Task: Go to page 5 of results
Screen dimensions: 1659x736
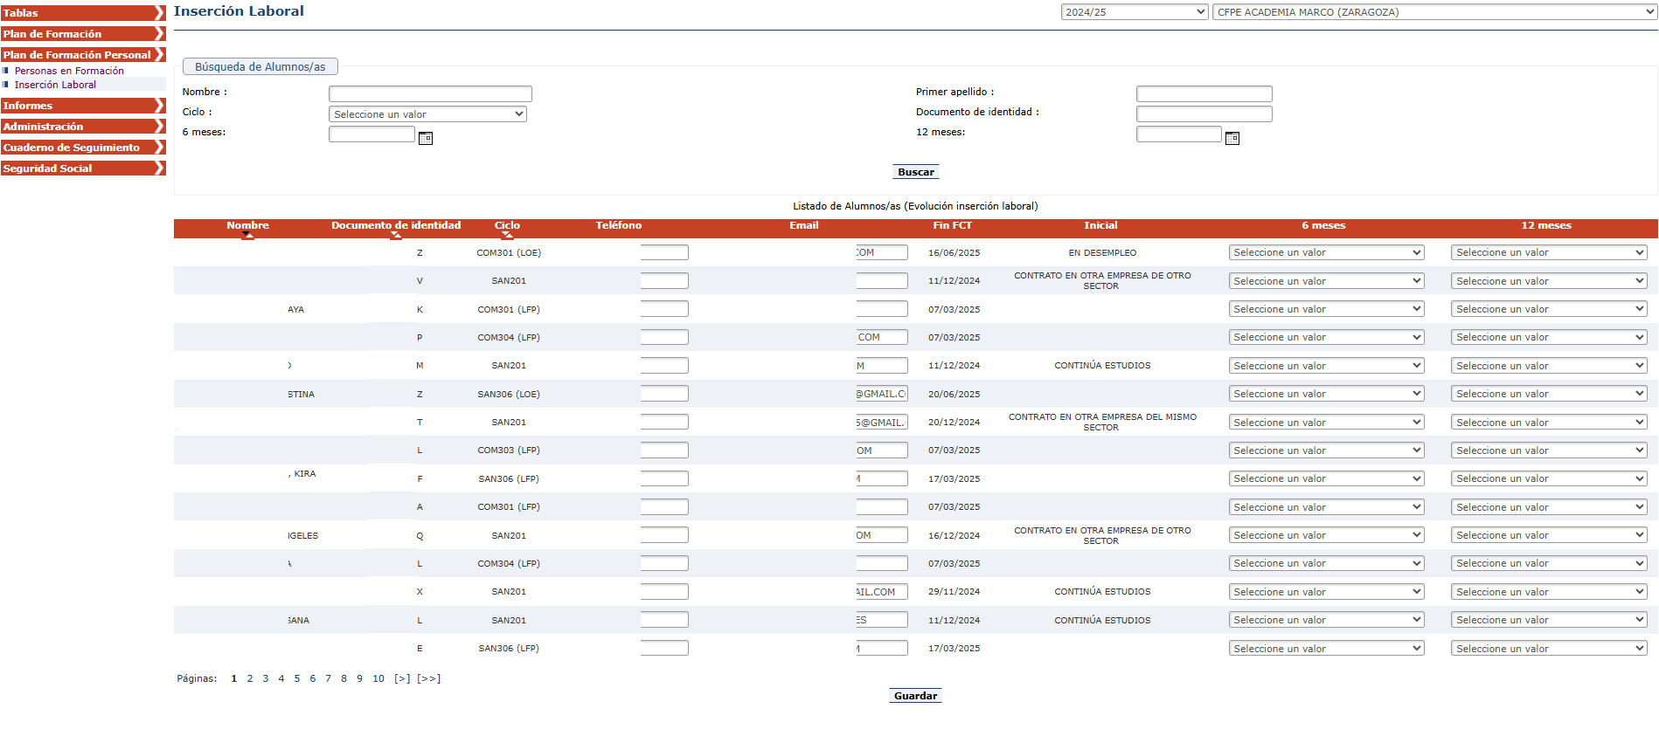Action: point(297,678)
